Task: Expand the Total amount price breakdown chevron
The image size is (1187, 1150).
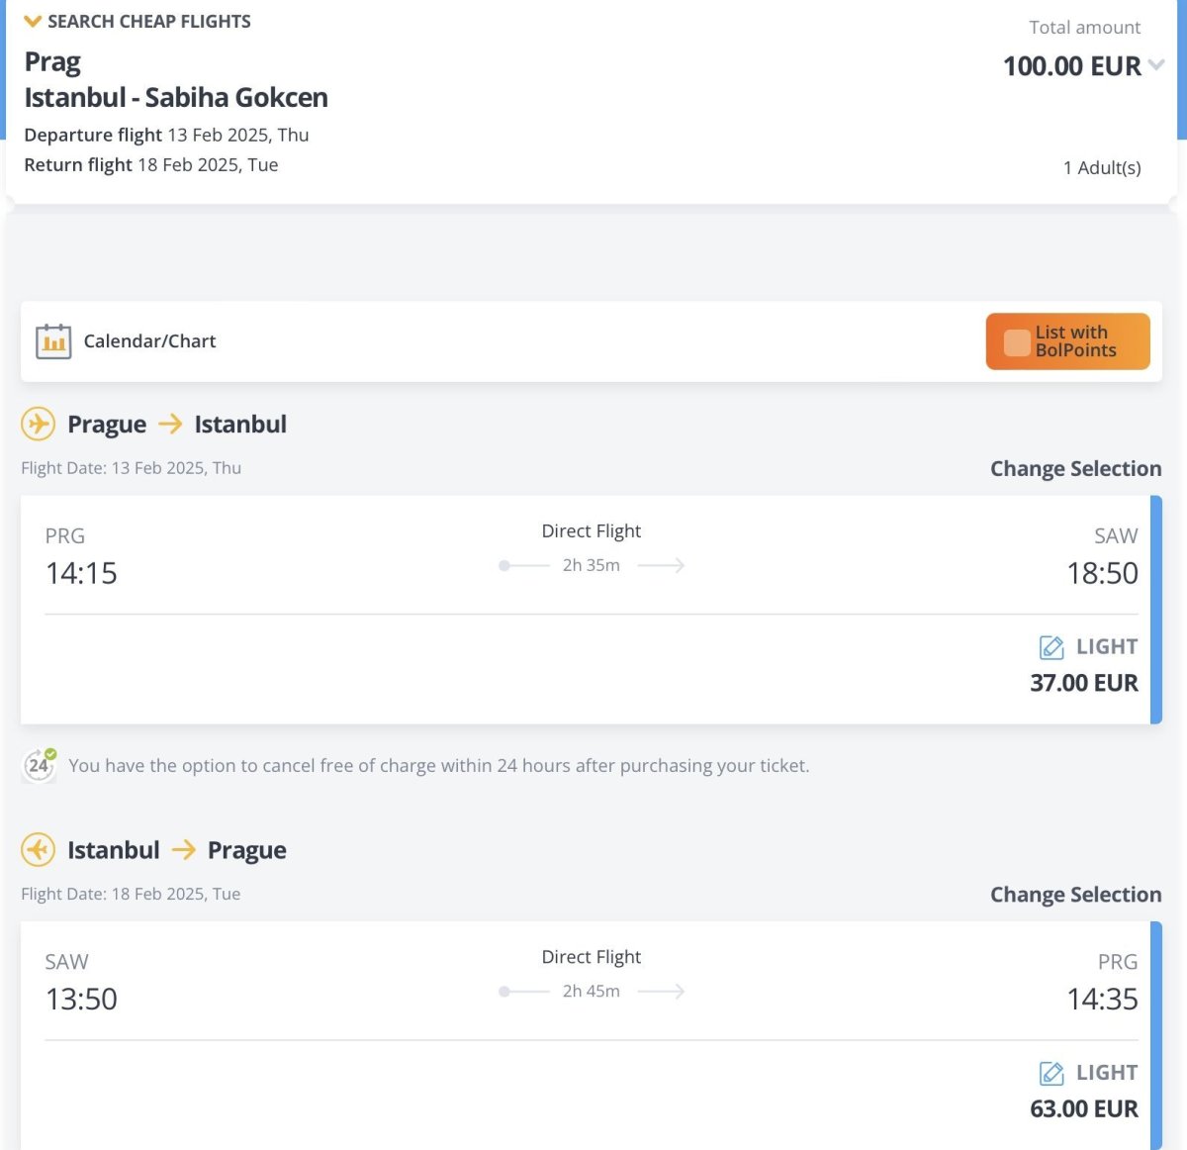Action: [1155, 65]
